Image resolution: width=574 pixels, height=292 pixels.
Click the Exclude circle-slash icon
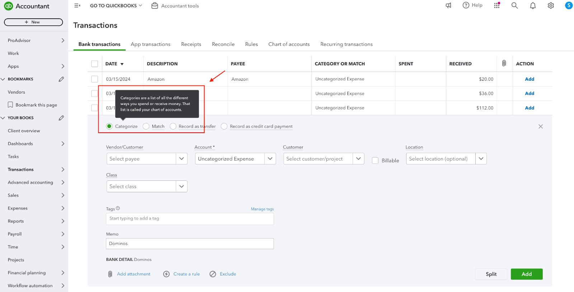(x=213, y=274)
